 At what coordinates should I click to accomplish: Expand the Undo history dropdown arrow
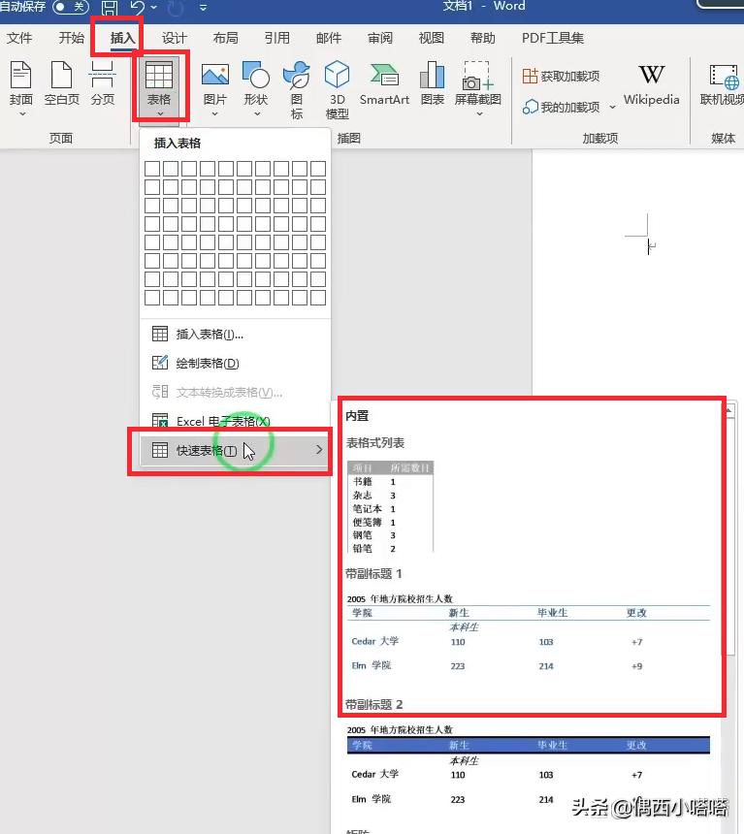pos(154,8)
